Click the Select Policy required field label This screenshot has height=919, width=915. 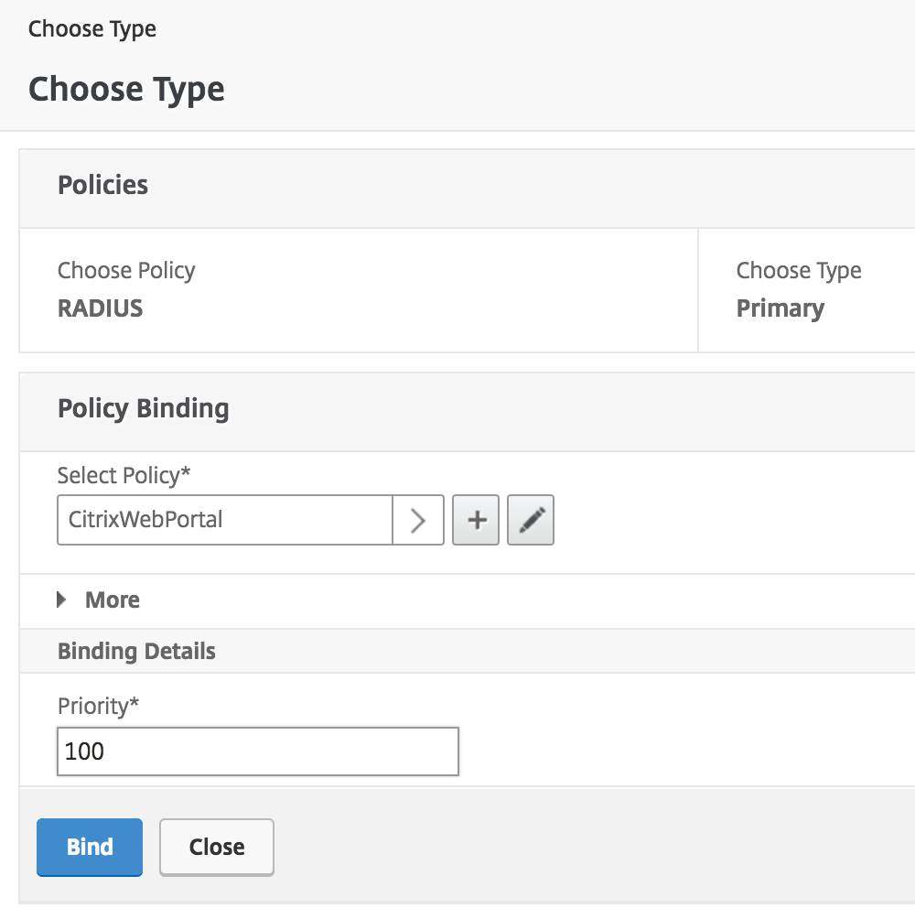pos(124,475)
